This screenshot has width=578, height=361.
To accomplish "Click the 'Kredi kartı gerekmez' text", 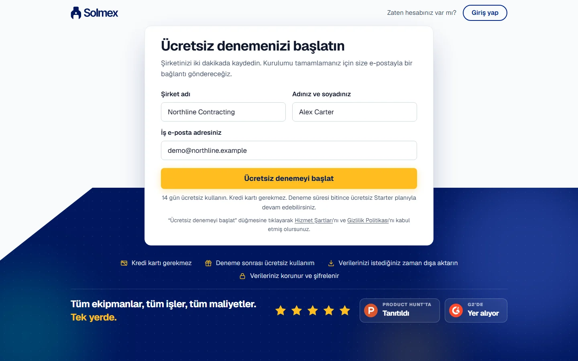I will pyautogui.click(x=161, y=263).
